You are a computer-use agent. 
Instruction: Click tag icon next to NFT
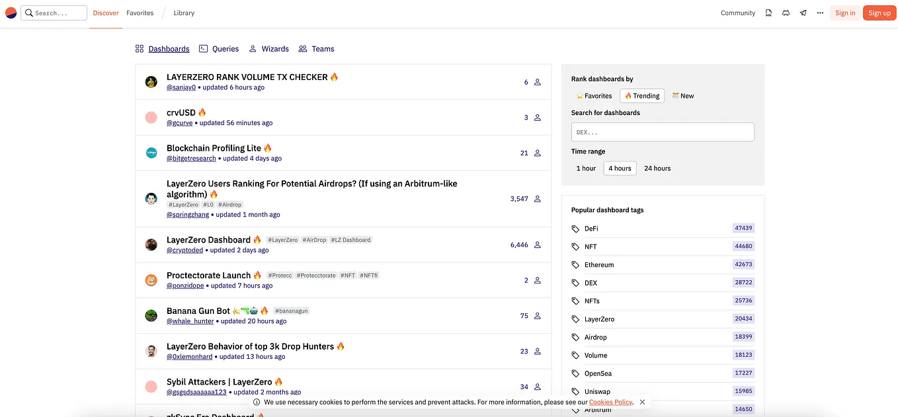[575, 246]
